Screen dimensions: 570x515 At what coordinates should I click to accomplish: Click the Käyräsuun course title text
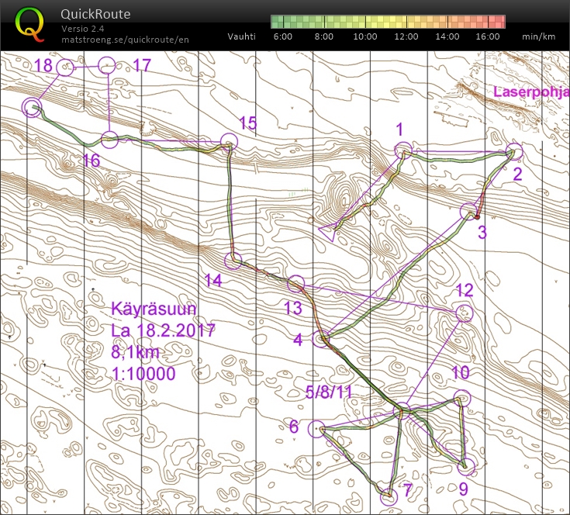click(154, 309)
